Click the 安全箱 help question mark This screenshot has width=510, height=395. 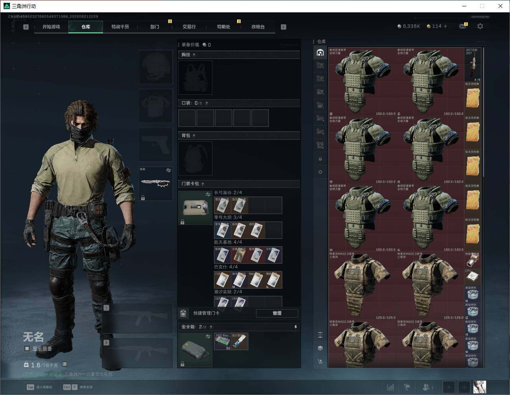click(211, 327)
